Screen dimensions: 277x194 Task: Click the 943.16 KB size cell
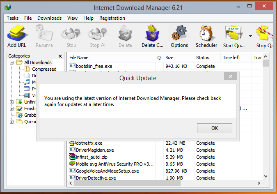[176, 66]
